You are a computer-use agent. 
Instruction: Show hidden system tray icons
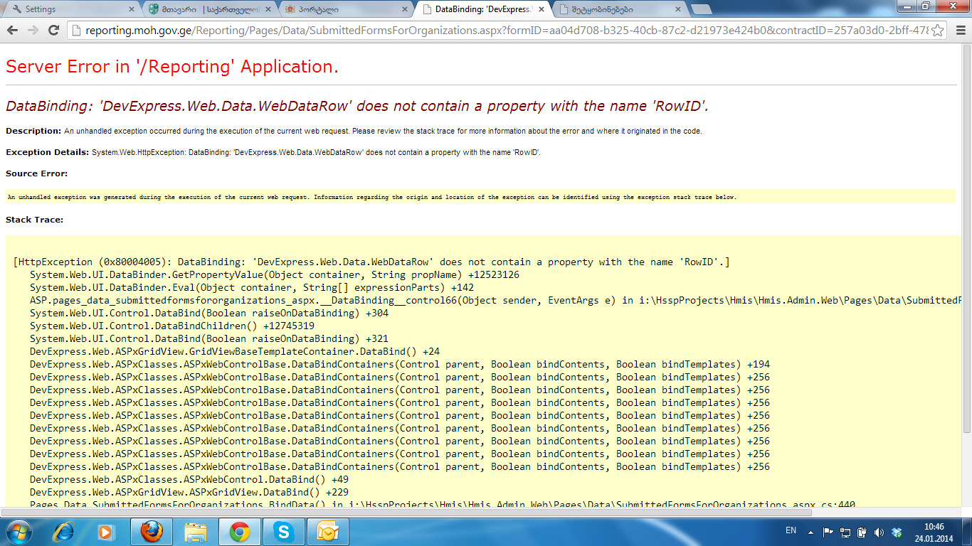click(x=810, y=532)
